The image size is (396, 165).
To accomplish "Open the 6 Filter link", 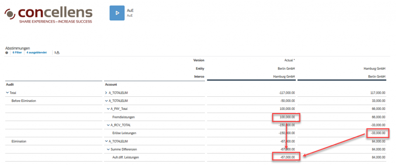I will click(17, 52).
